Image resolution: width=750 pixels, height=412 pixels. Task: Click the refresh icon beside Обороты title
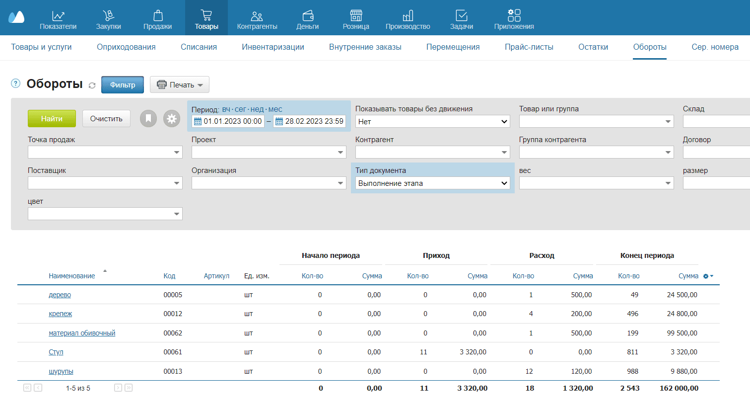coord(92,85)
